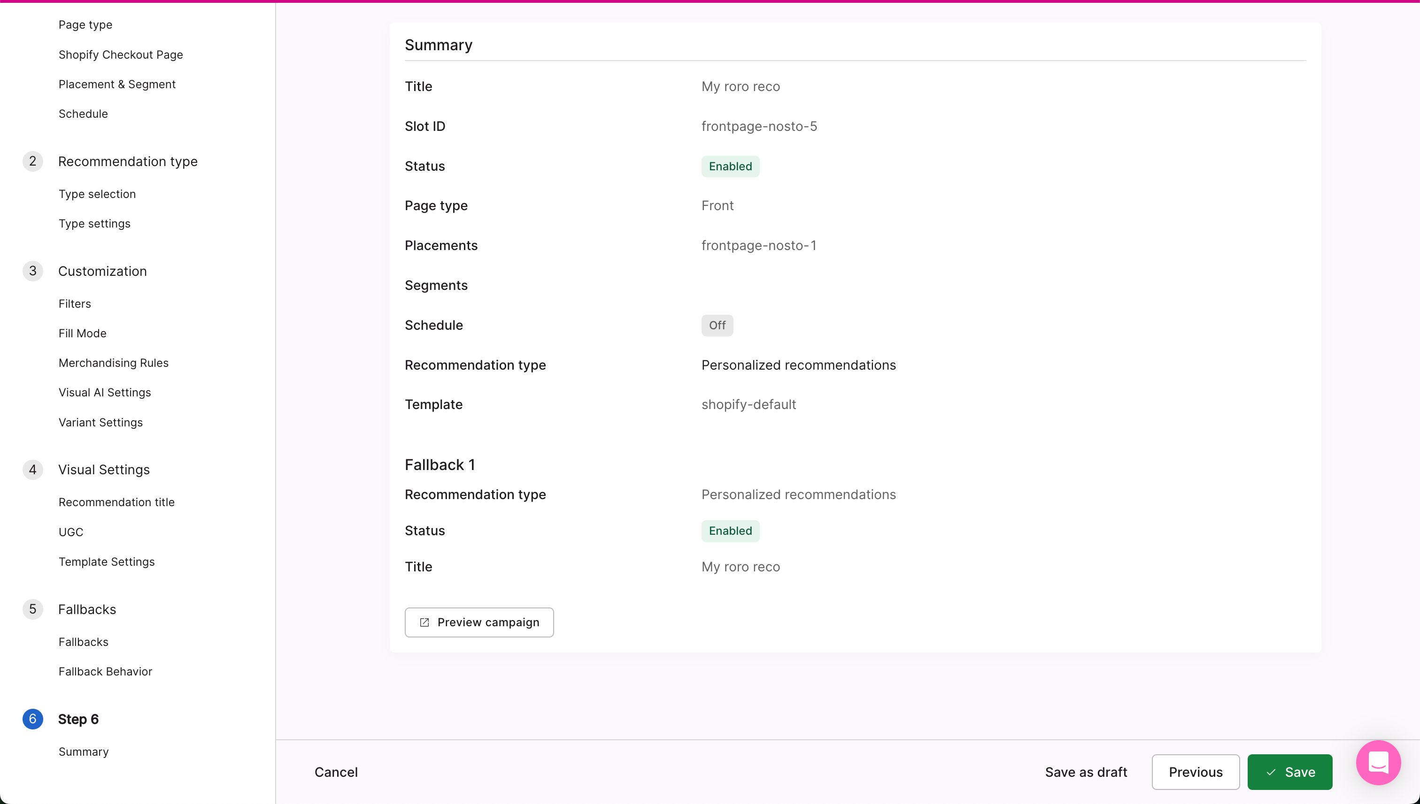
Task: Collapse the Customization section heading
Action: click(x=102, y=271)
